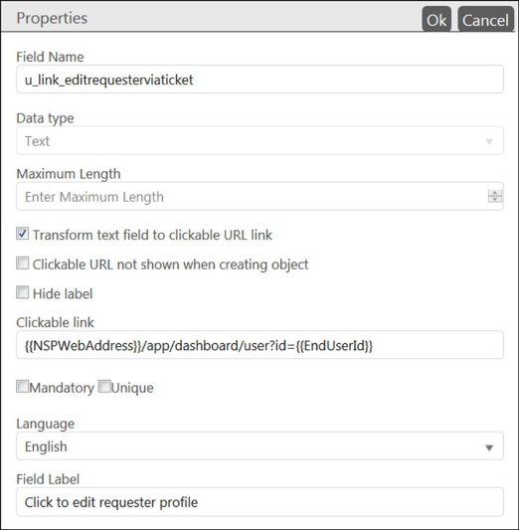Screen dimensions: 519x530
Task: Click inside the Field Name input
Action: [259, 80]
